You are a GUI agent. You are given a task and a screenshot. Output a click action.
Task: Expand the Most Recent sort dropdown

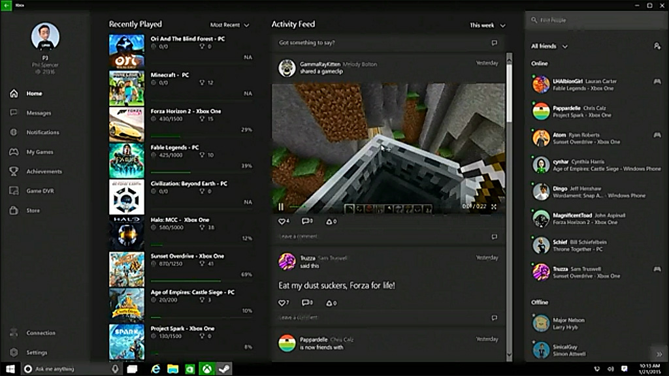(x=230, y=25)
